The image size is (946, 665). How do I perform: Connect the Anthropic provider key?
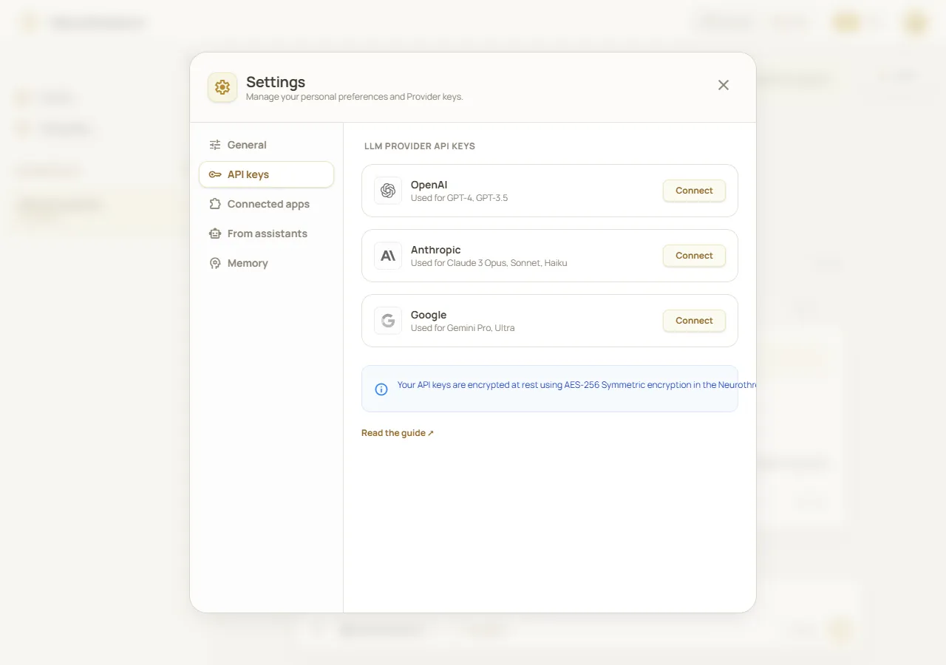(694, 256)
